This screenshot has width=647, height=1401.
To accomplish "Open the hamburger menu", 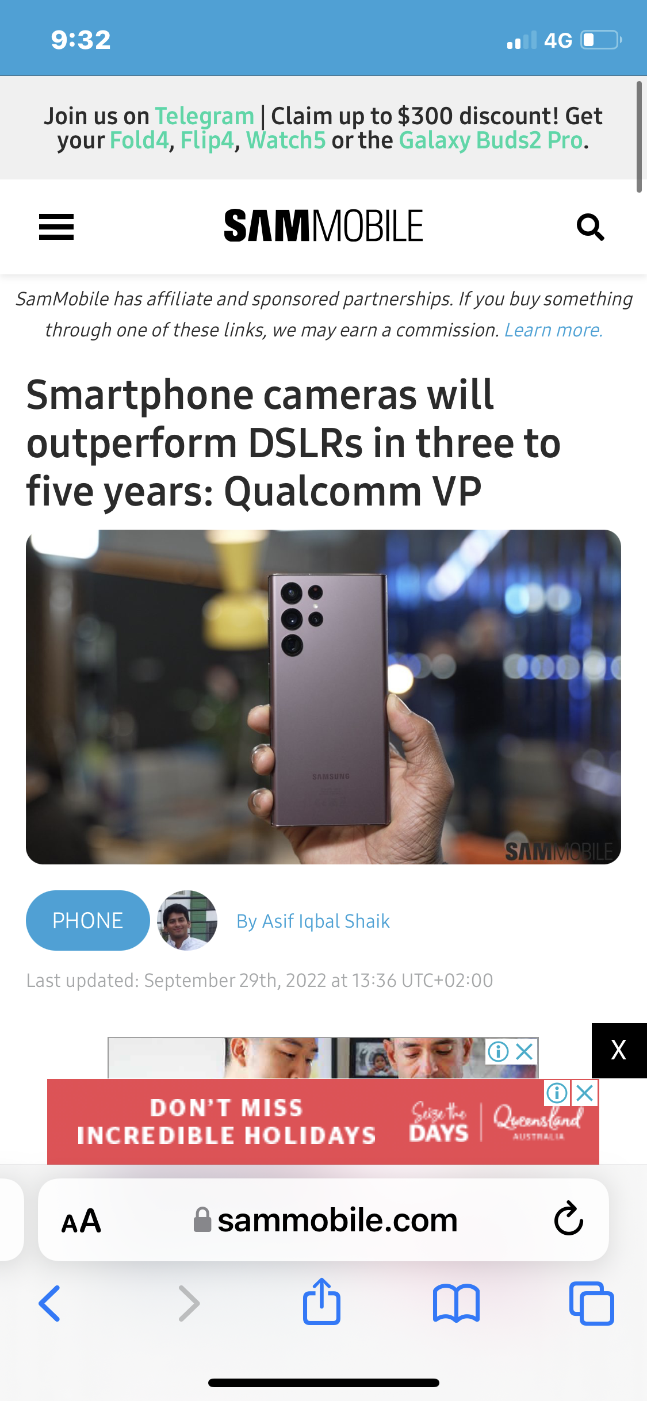I will click(x=56, y=227).
